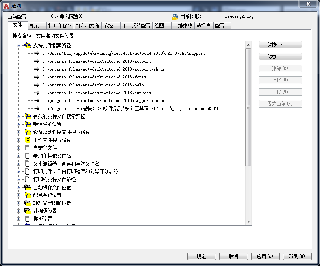Switch to the 显示 tab

tap(34, 26)
